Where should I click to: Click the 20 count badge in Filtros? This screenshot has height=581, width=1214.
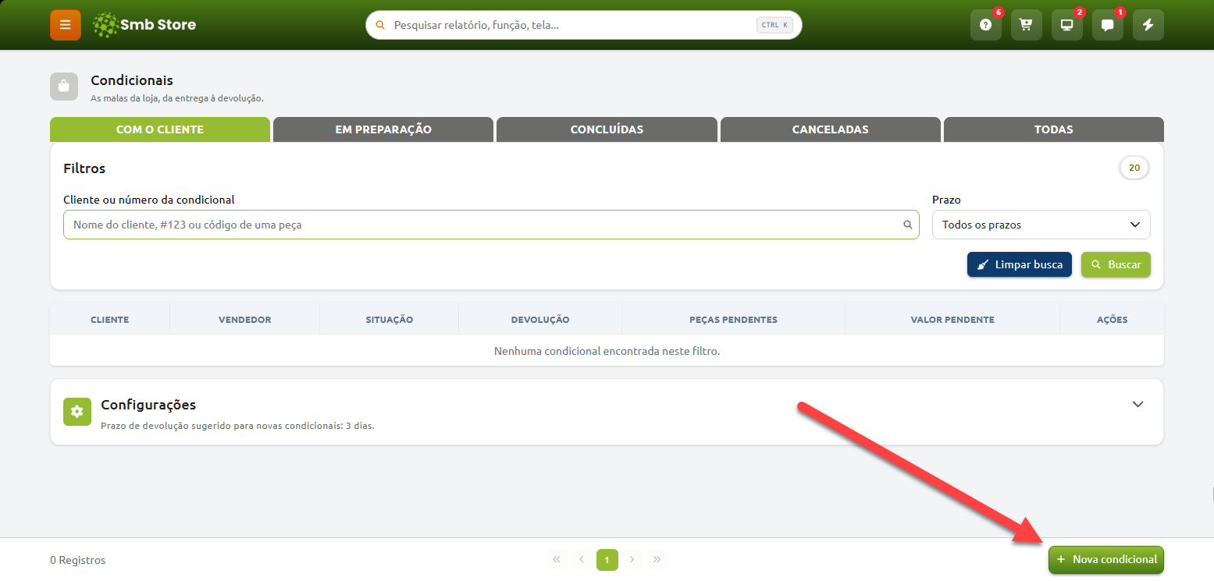coord(1134,168)
